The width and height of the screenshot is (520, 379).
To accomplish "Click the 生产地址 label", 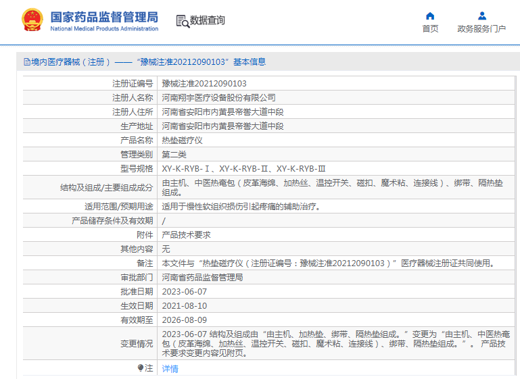I will (137, 126).
